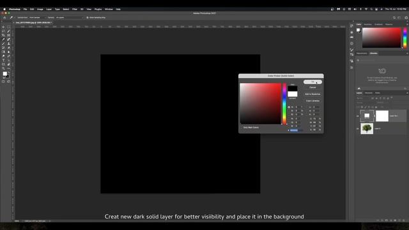
Task: Open the search icon in options bar
Action: click(x=394, y=17)
